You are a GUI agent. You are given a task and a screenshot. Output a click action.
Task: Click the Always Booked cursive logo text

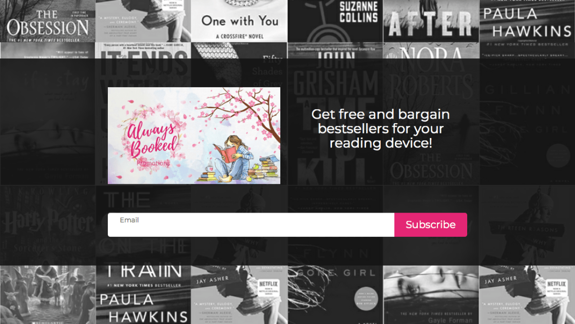151,140
